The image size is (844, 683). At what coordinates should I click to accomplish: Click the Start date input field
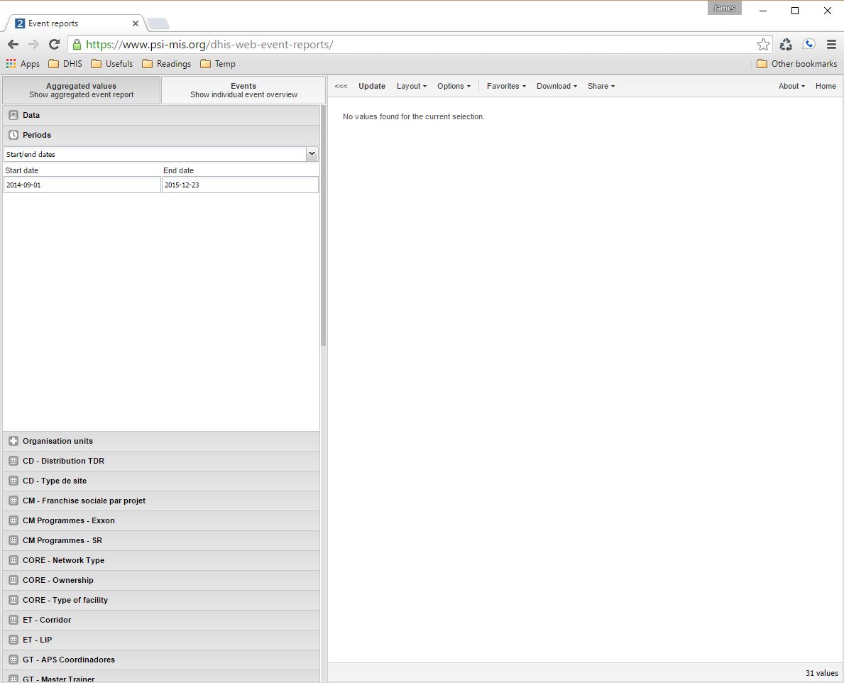82,185
